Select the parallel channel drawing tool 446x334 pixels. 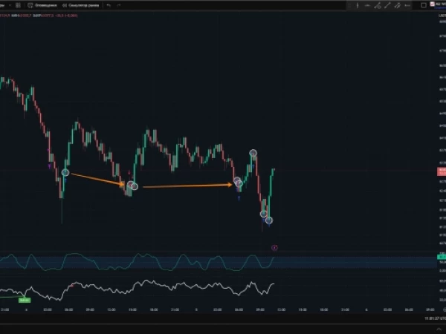click(398, 5)
